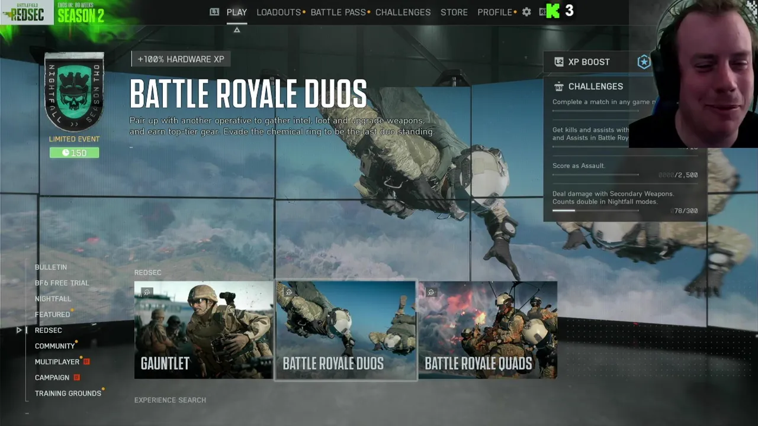758x426 pixels.
Task: Click the Score as Assault progress bar
Action: (x=595, y=175)
